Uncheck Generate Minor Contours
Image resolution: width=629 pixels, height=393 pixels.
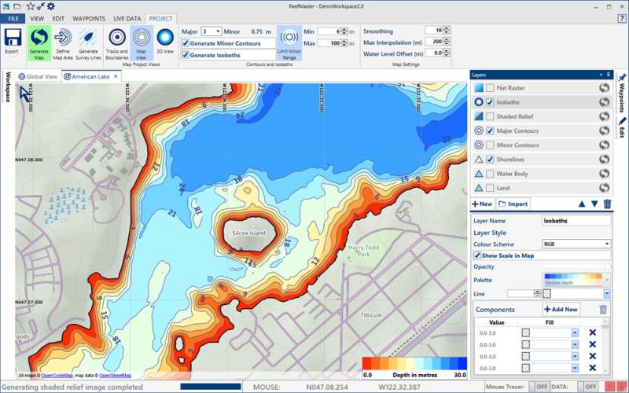click(186, 43)
